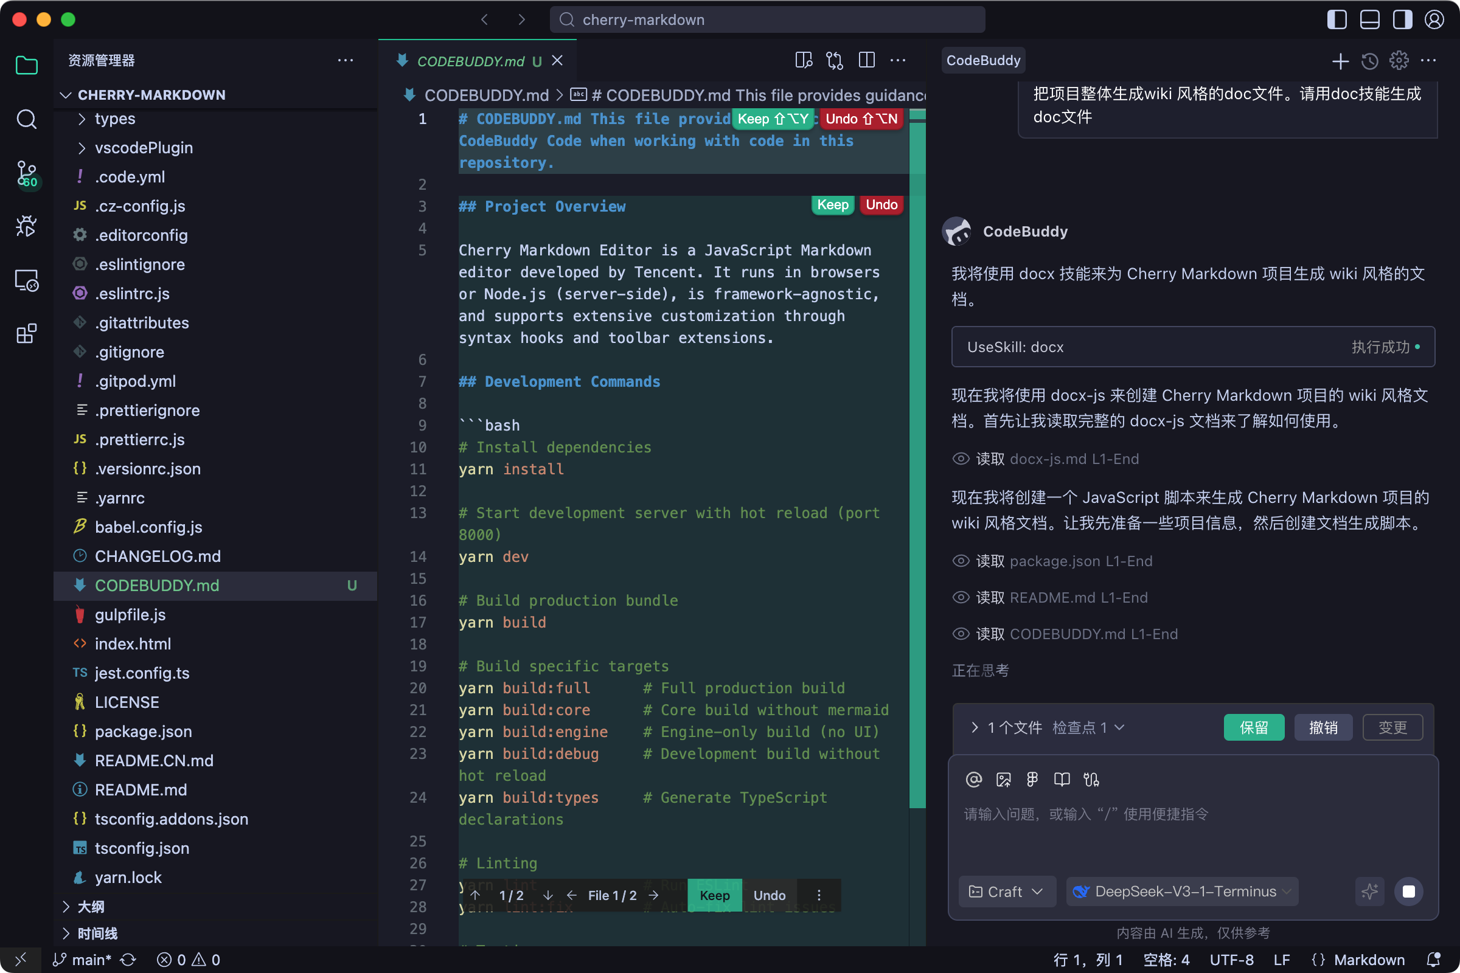Stop the CodeBuddy response generation
This screenshot has width=1460, height=973.
(x=1408, y=891)
